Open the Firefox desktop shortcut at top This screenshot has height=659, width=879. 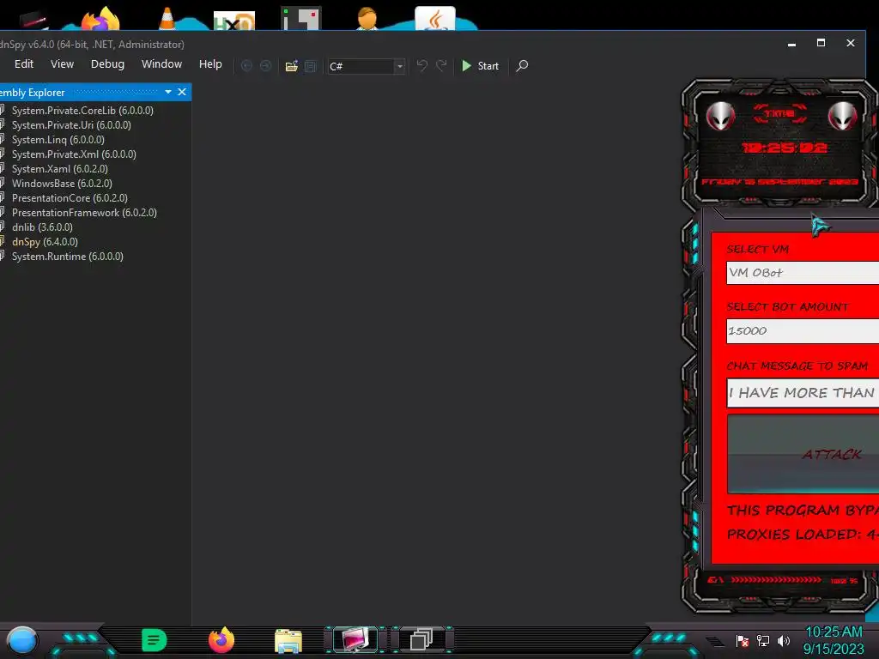(x=101, y=20)
